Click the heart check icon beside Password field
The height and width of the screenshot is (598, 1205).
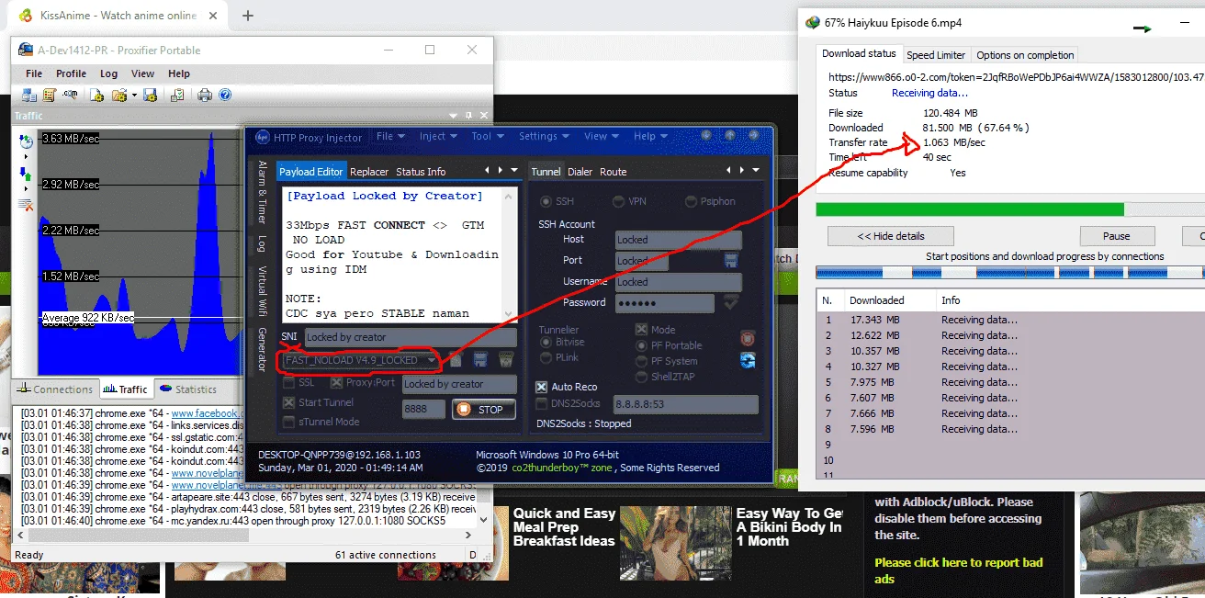point(731,302)
